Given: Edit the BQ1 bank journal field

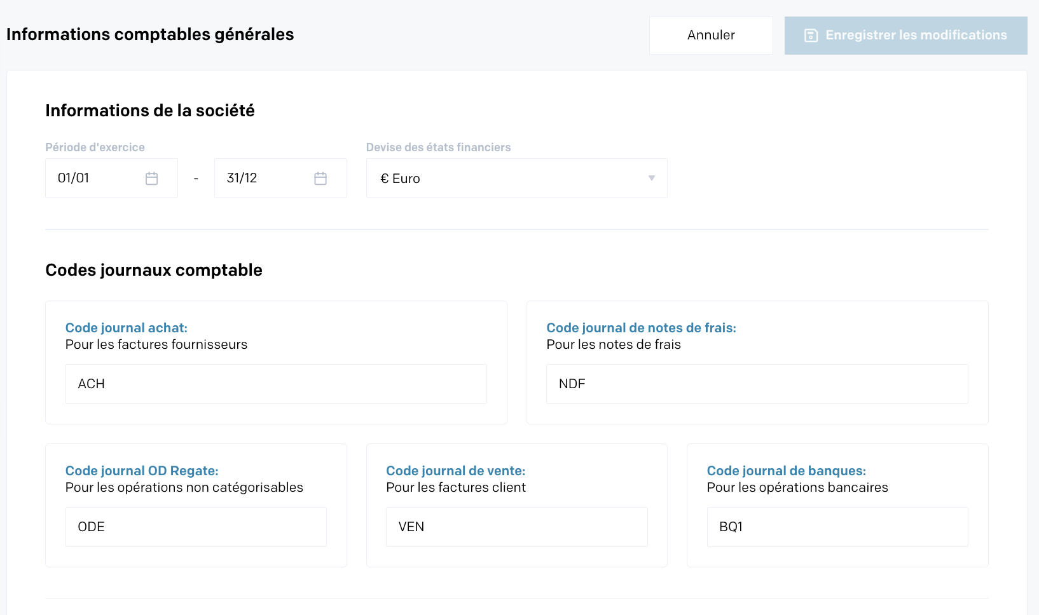Looking at the screenshot, I should (837, 527).
